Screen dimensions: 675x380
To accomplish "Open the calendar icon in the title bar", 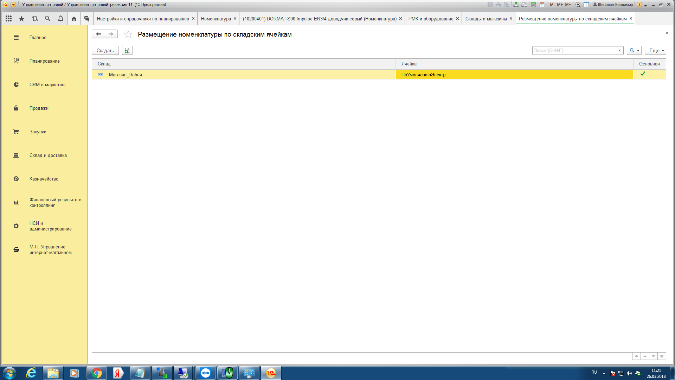I will (x=542, y=5).
